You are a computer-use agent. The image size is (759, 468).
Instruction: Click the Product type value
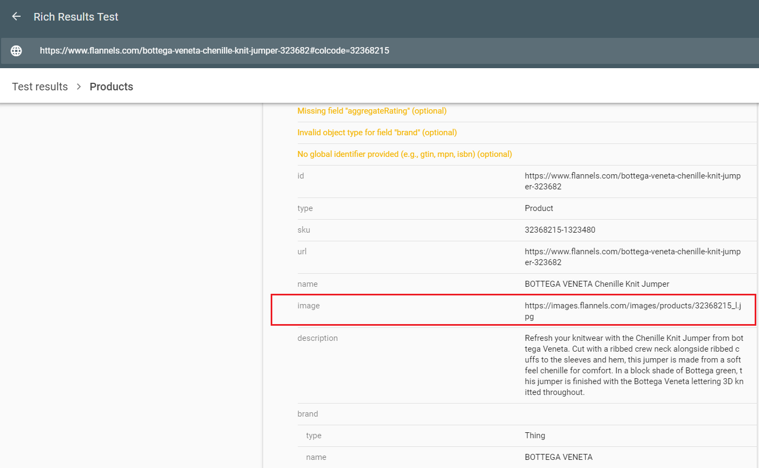pos(539,208)
